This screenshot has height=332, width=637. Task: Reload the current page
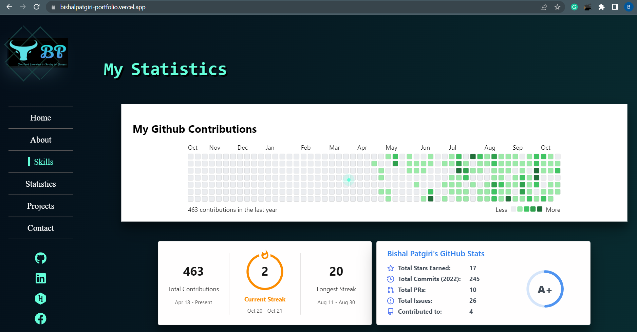(37, 7)
